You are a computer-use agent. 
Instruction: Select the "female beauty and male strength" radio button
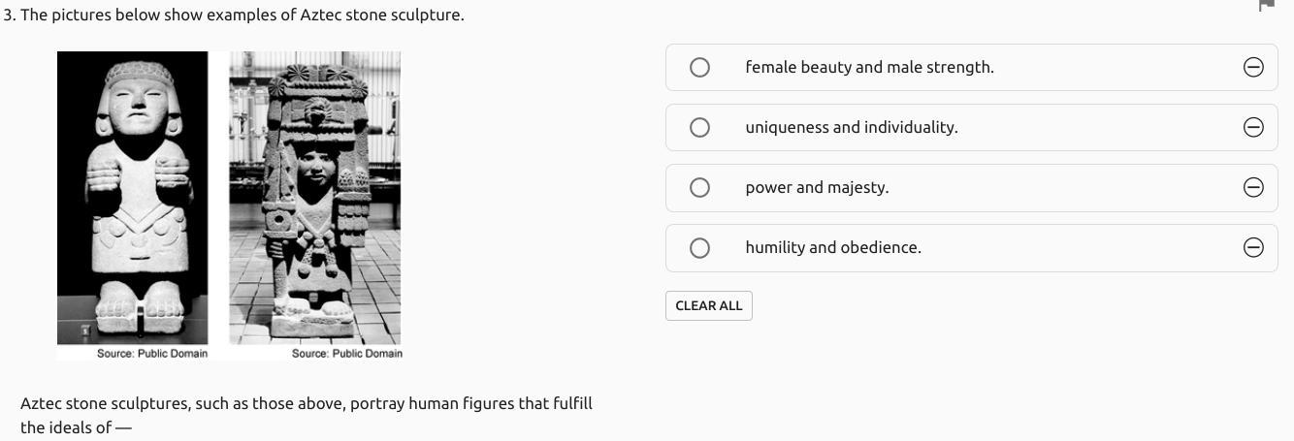coord(699,67)
